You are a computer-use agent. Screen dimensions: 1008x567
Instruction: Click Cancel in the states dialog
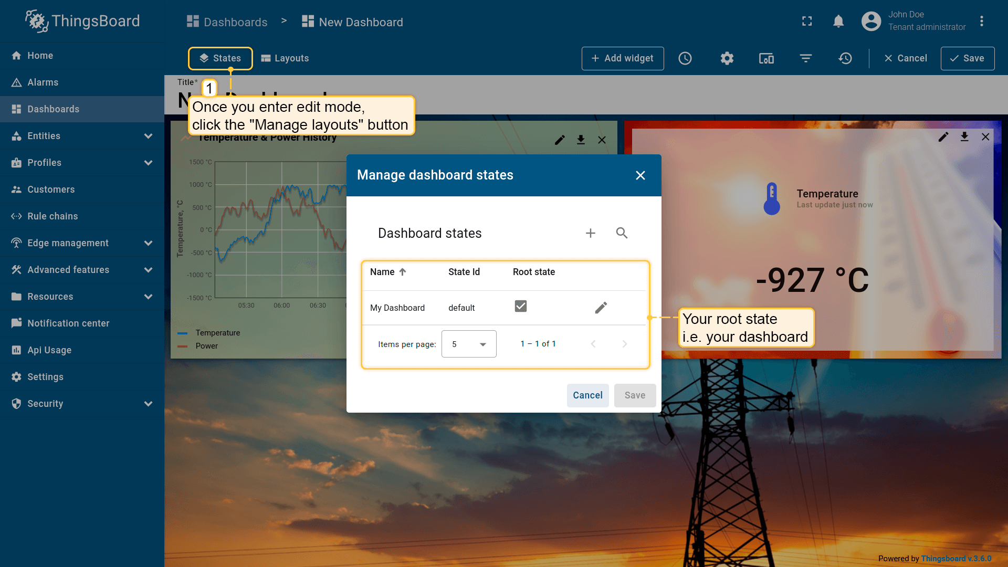tap(588, 395)
